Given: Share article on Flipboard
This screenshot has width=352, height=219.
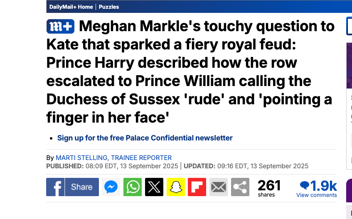Looking at the screenshot, I should tap(197, 187).
